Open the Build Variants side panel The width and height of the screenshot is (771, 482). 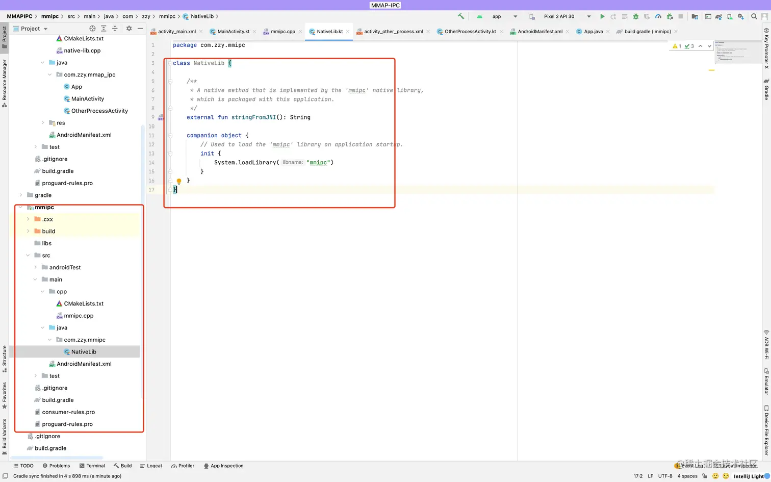coord(5,437)
